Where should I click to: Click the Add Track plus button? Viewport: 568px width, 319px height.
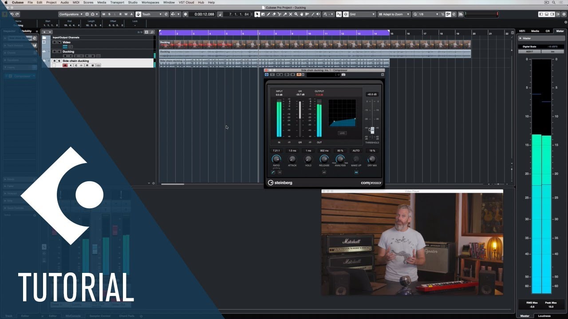click(x=44, y=32)
